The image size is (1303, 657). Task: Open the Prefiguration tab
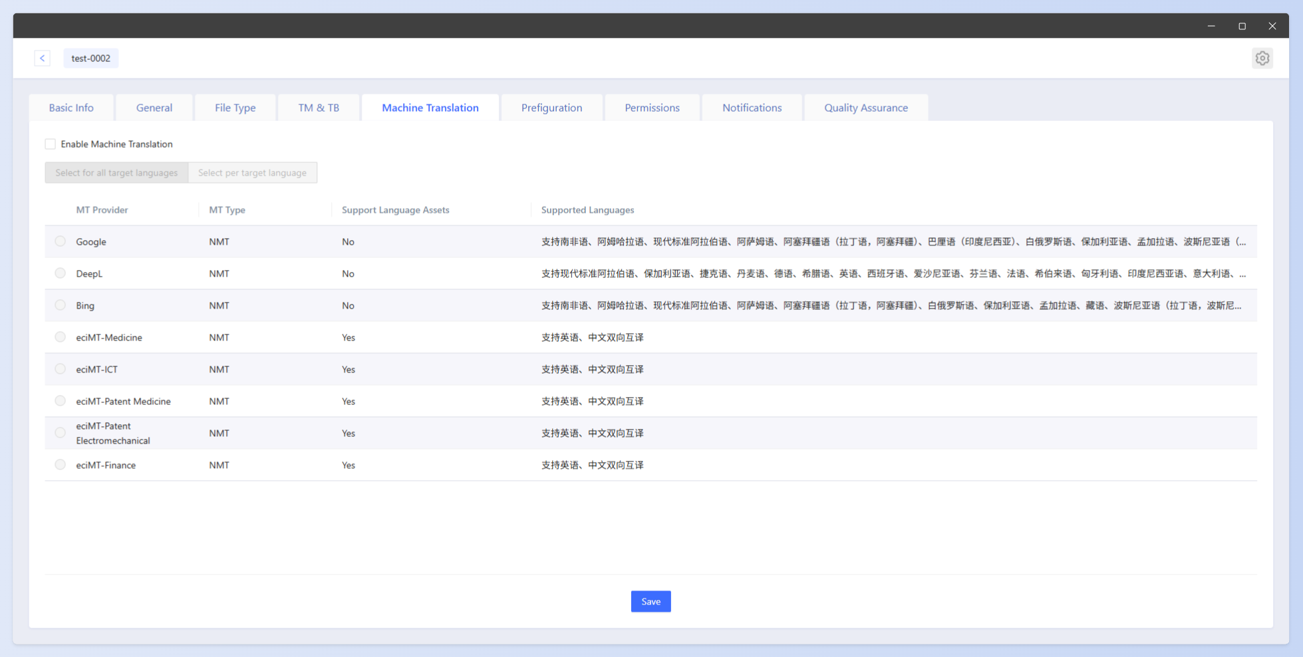click(551, 108)
